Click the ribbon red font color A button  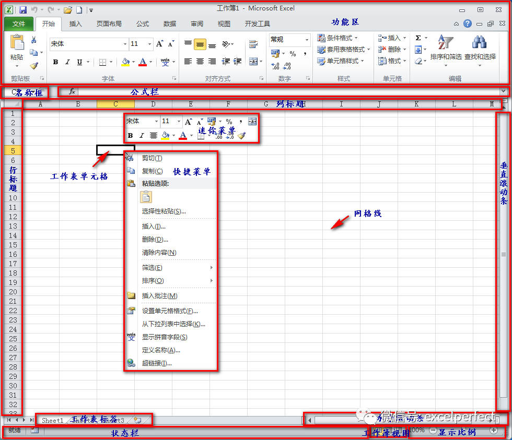(x=143, y=62)
